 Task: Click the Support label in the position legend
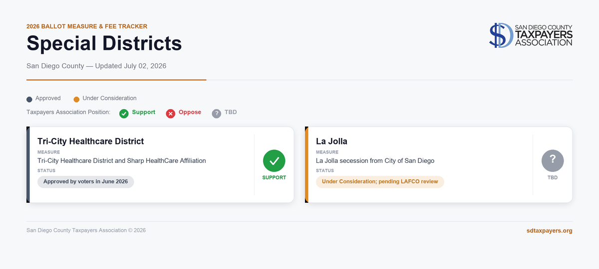click(144, 113)
